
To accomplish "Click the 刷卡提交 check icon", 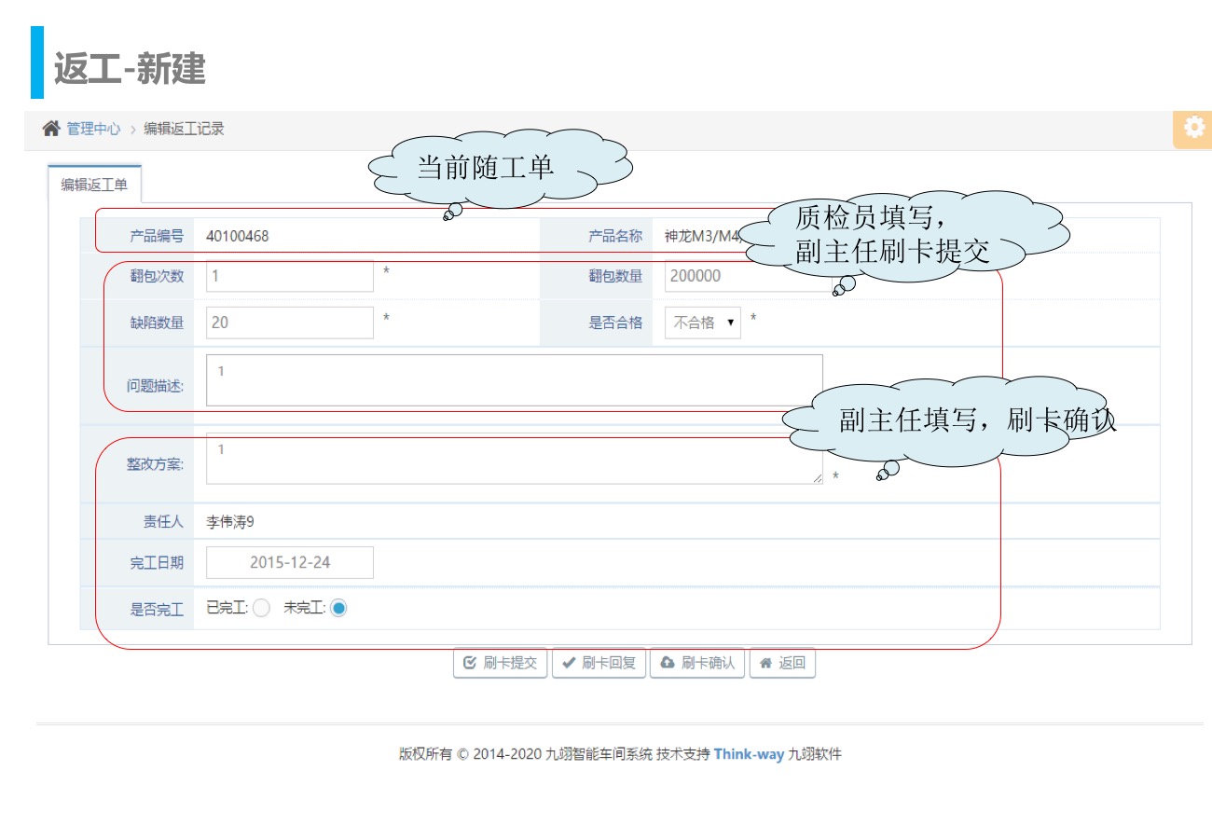I will click(471, 663).
